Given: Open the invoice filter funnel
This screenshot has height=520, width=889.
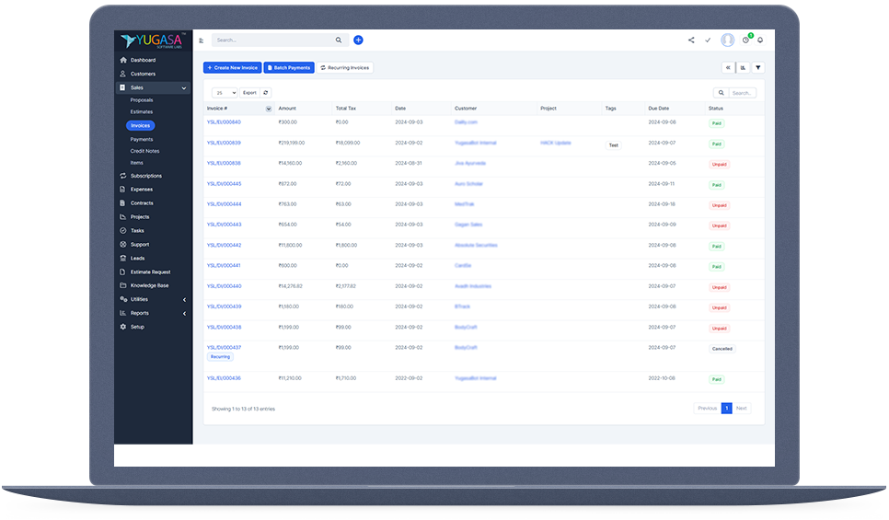Looking at the screenshot, I should pyautogui.click(x=758, y=67).
